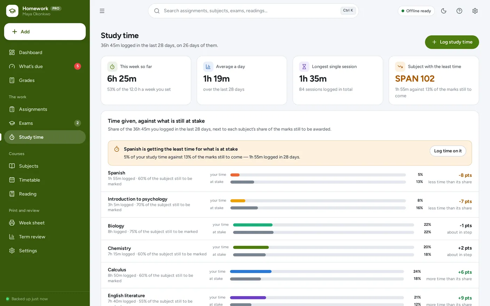This screenshot has width=490, height=306.
Task: Open Term review
Action: pos(45,237)
